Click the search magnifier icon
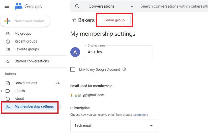The width and height of the screenshot is (208, 136). coord(77,6)
